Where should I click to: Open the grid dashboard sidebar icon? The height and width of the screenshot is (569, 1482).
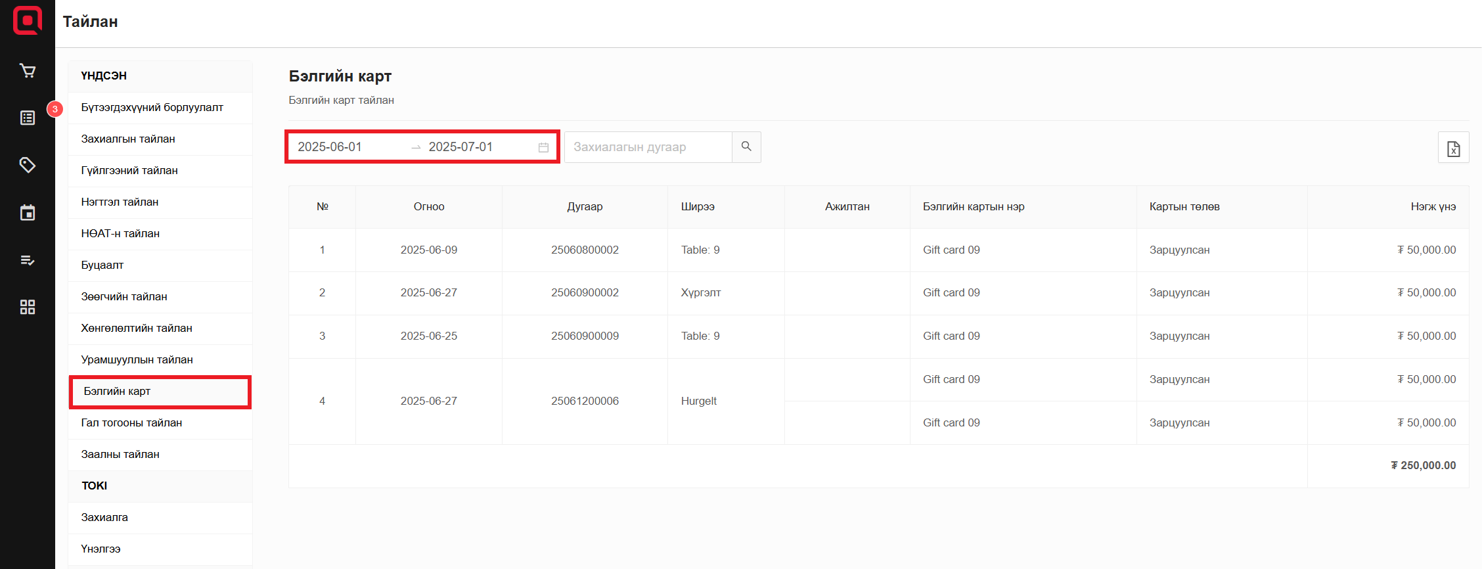point(28,307)
